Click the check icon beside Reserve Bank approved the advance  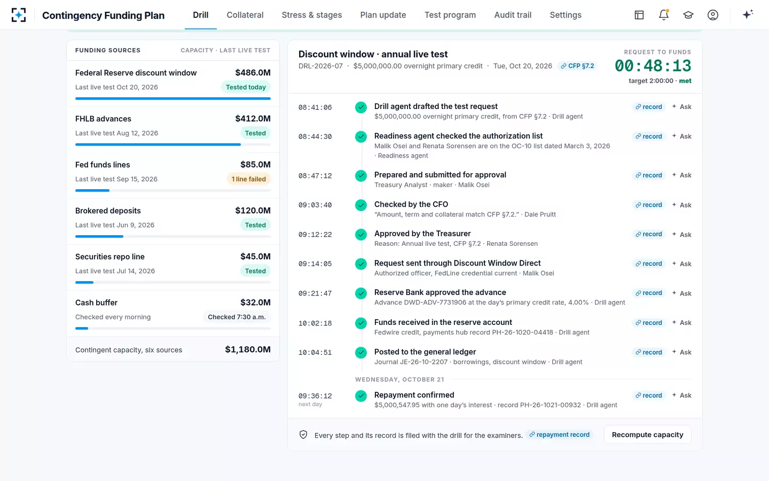click(x=361, y=293)
